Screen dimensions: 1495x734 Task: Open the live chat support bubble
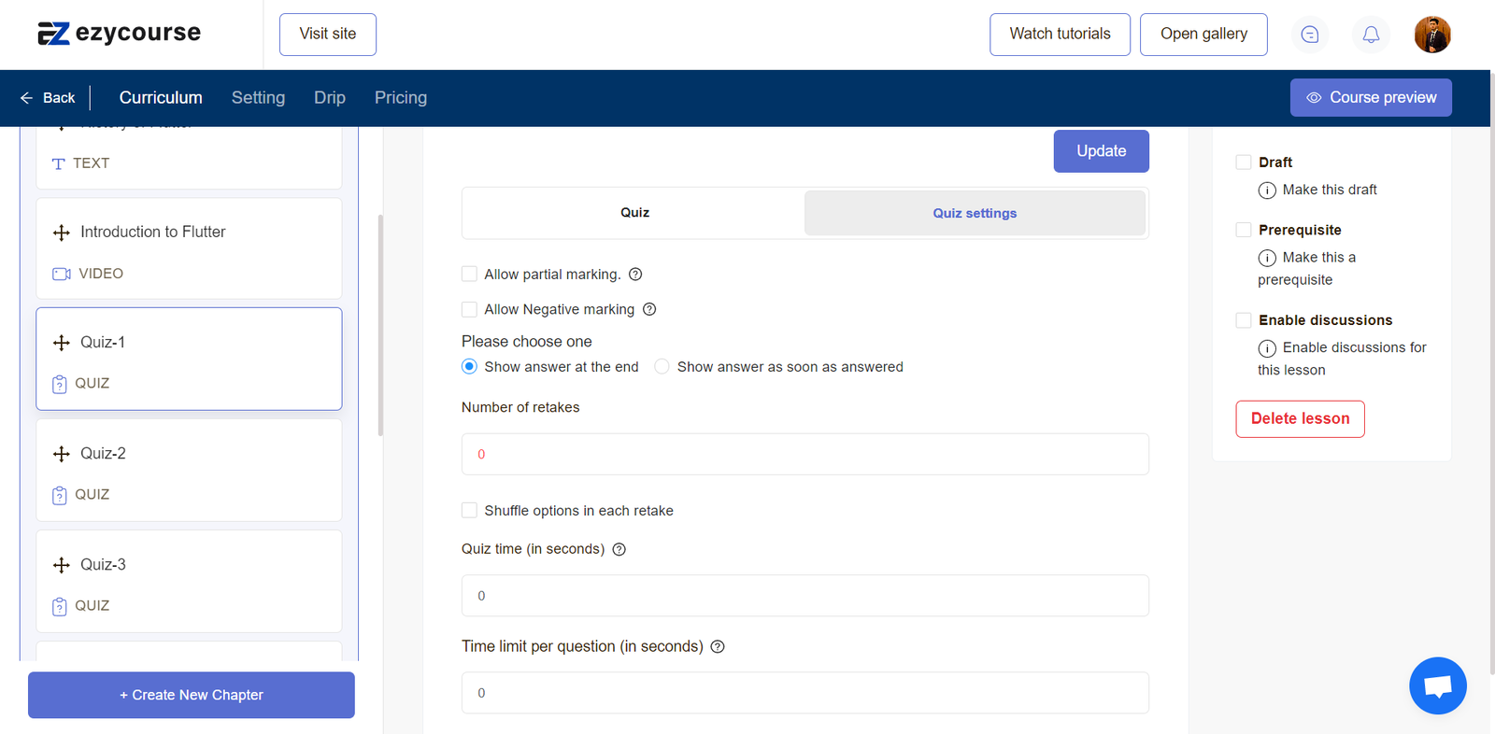1437,685
